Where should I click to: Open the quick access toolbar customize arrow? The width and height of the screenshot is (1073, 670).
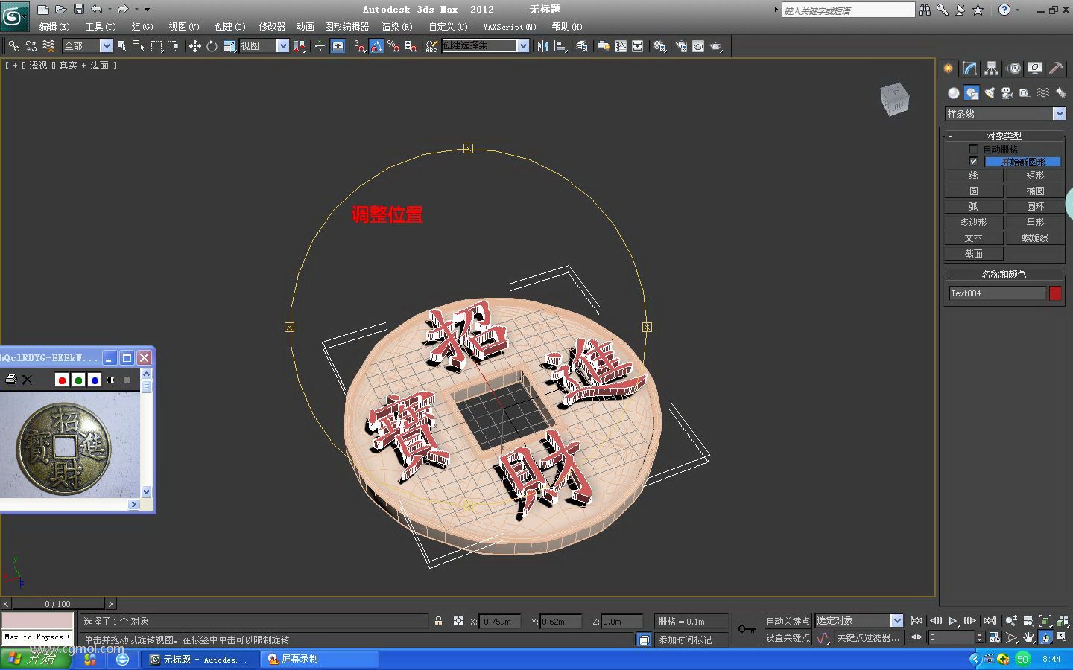tap(147, 10)
